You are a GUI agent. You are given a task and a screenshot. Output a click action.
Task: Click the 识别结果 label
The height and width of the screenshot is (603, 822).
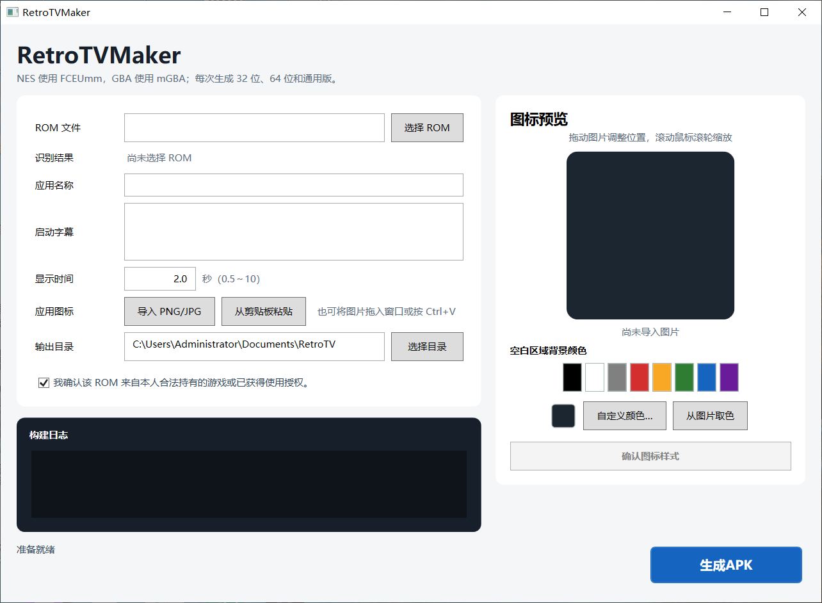[54, 157]
